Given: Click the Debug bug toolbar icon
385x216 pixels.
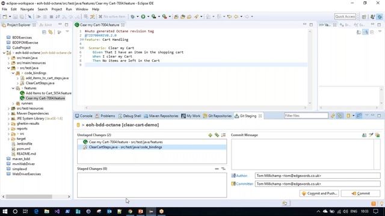Looking at the screenshot, I should (132, 17).
